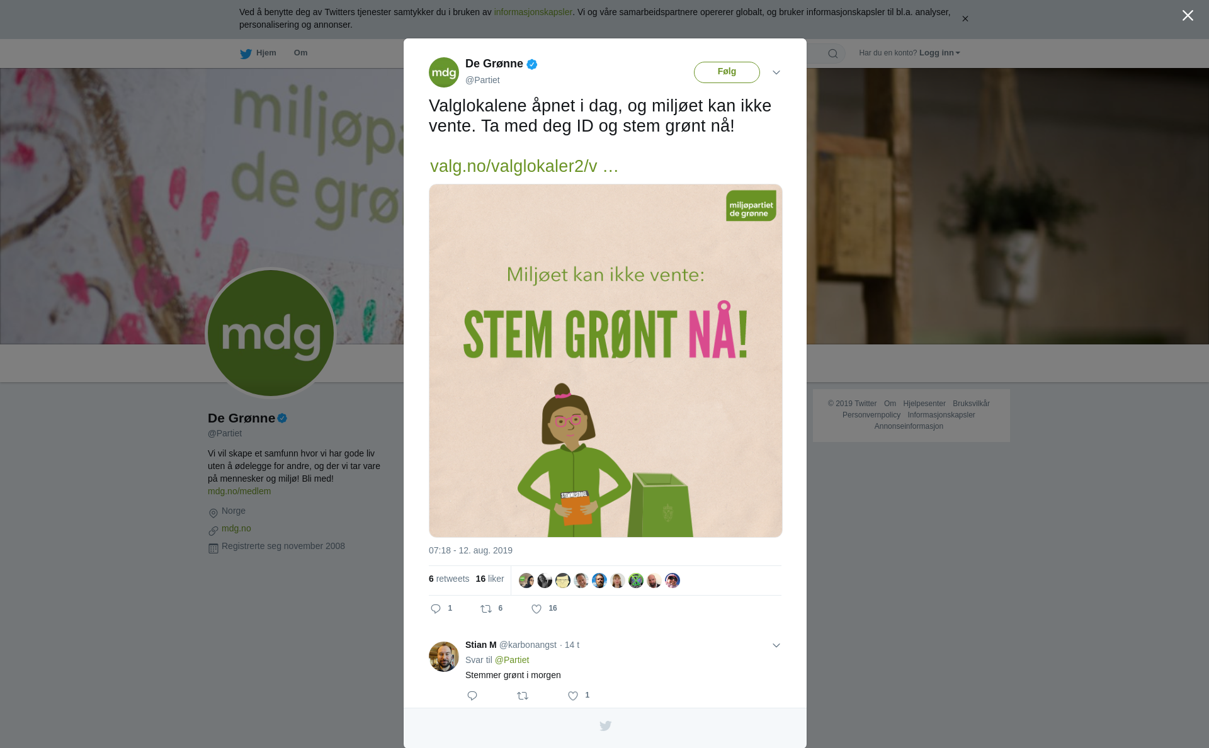
Task: Like the main tweet with heart icon
Action: [x=536, y=609]
